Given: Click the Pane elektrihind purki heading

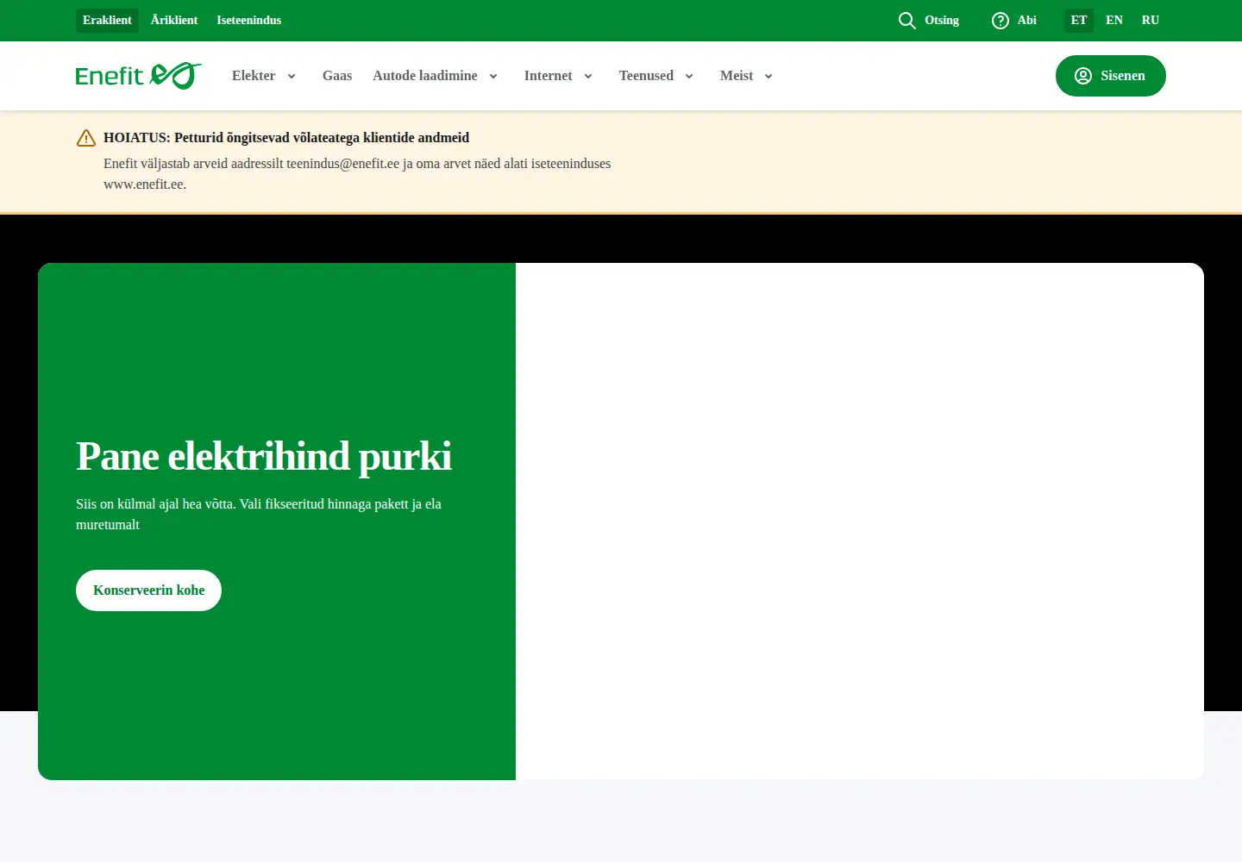Looking at the screenshot, I should click(x=264, y=457).
